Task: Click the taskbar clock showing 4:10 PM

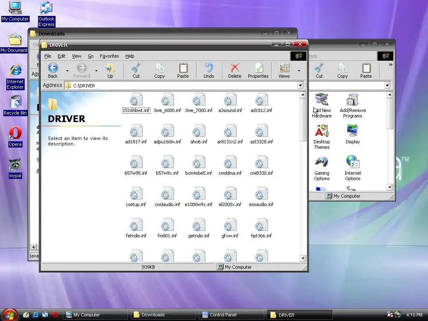Action: (414, 315)
